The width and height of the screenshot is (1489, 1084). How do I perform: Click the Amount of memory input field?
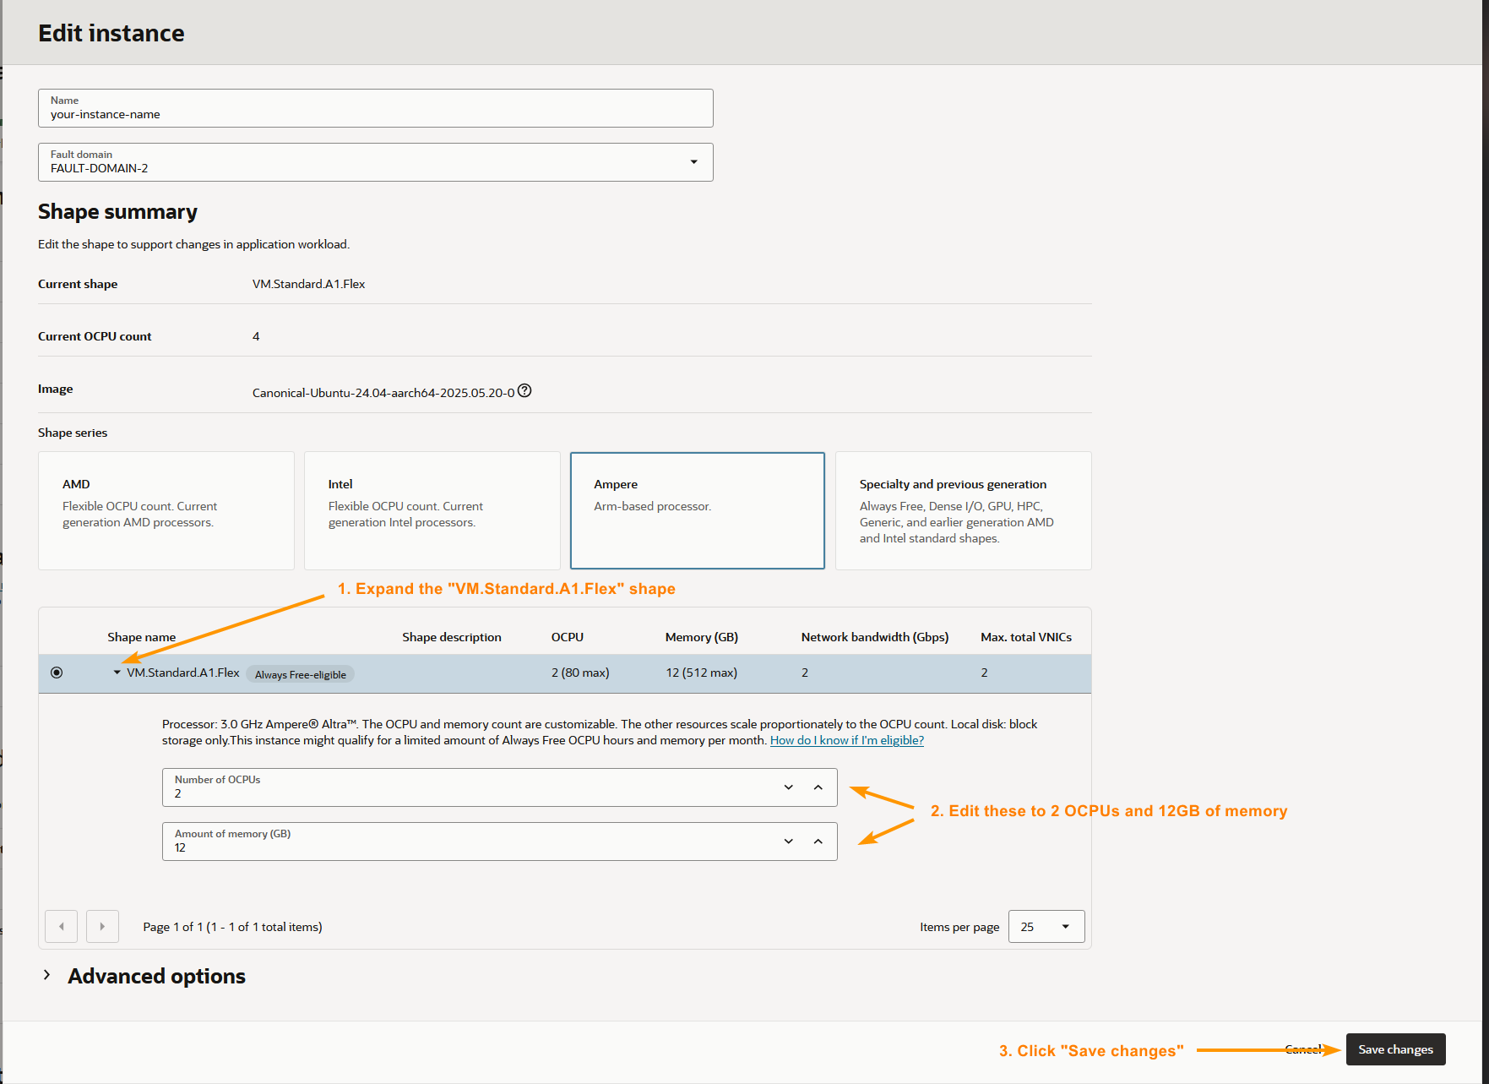pyautogui.click(x=500, y=842)
